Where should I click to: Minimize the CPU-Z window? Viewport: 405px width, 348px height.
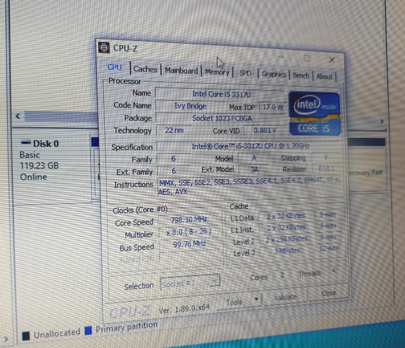[x=281, y=57]
